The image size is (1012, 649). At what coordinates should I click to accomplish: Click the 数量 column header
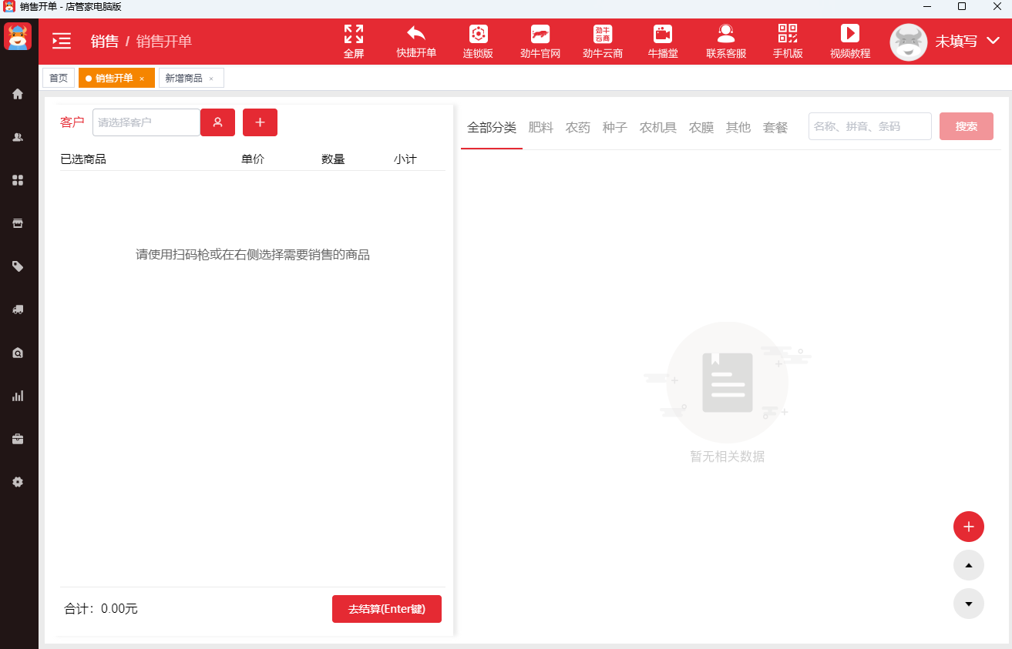pos(333,159)
